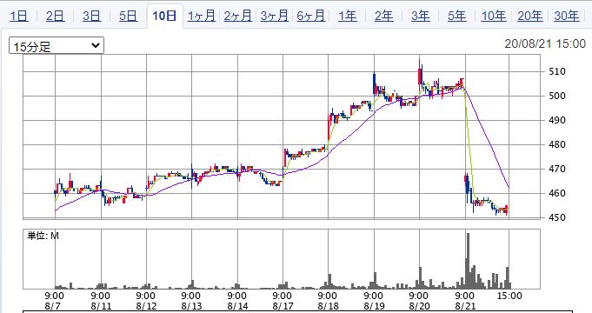Viewport: 592px width, 313px height.
Task: Click the 単位: M volume label
Action: tap(43, 236)
